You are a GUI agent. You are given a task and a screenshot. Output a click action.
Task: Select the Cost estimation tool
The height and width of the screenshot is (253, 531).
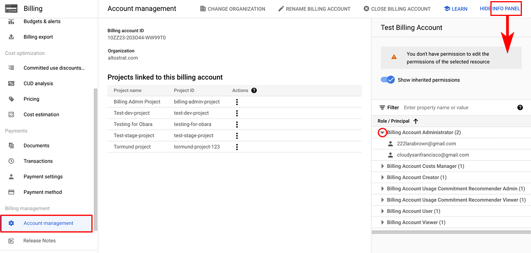(x=41, y=114)
